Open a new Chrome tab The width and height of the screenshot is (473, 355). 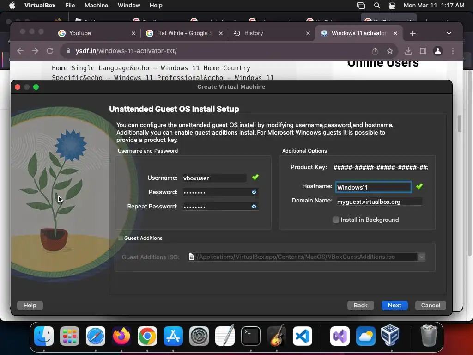tap(412, 33)
